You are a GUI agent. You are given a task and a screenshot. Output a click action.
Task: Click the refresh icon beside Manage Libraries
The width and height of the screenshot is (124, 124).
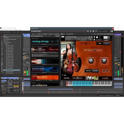32,36
